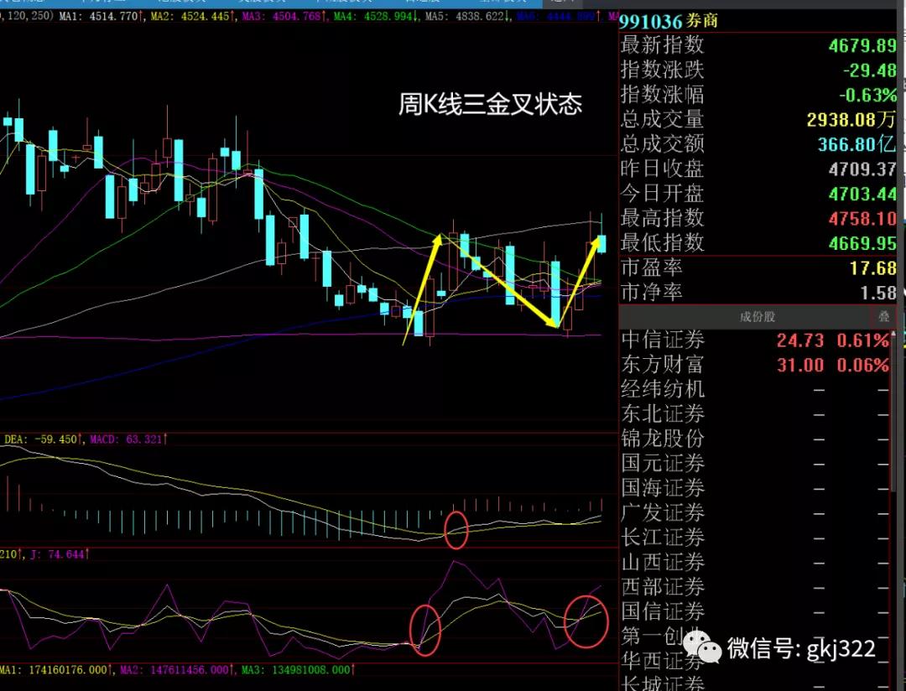This screenshot has height=691, width=906.
Task: Select 中信证券 in the stock list
Action: [663, 340]
